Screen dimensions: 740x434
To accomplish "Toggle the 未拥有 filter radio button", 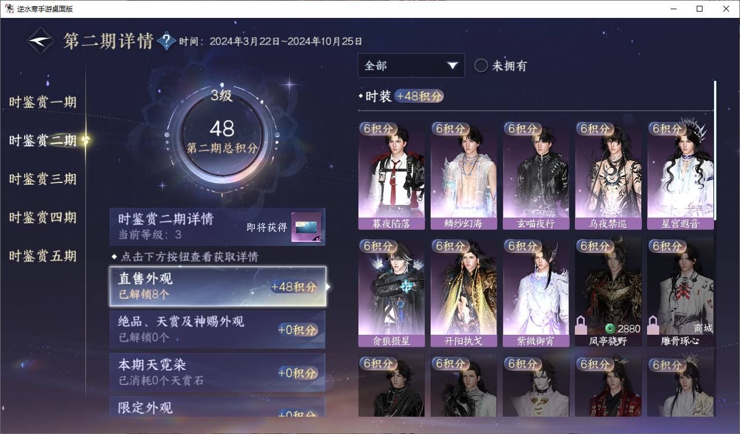I will tap(481, 66).
